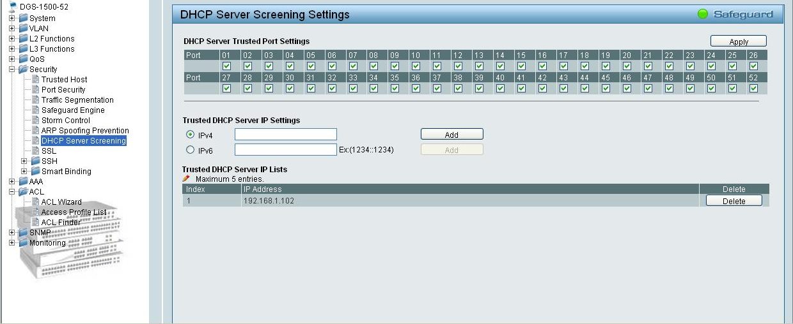Click the green Safeguard status indicator
Screen dimensions: 793x324
click(703, 14)
